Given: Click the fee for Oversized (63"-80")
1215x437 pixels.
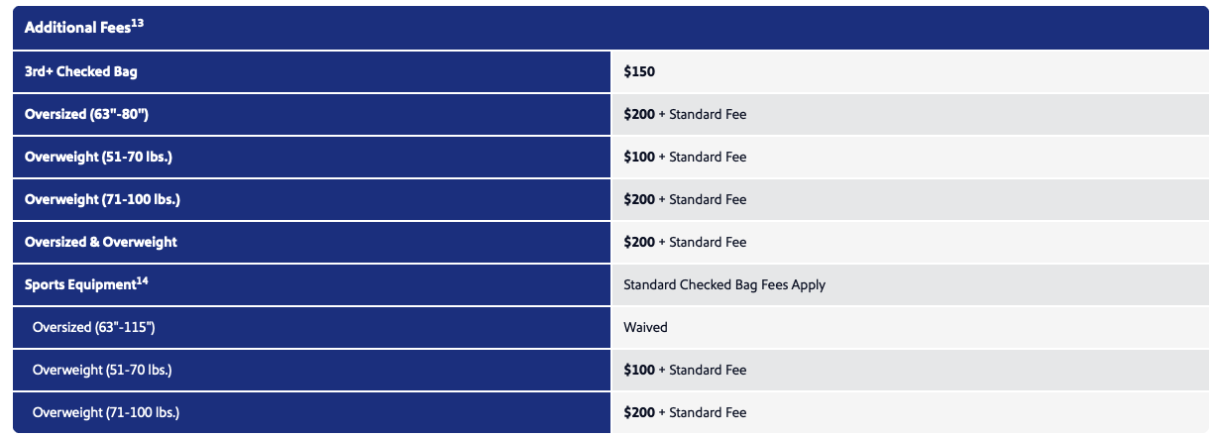Looking at the screenshot, I should 685,115.
